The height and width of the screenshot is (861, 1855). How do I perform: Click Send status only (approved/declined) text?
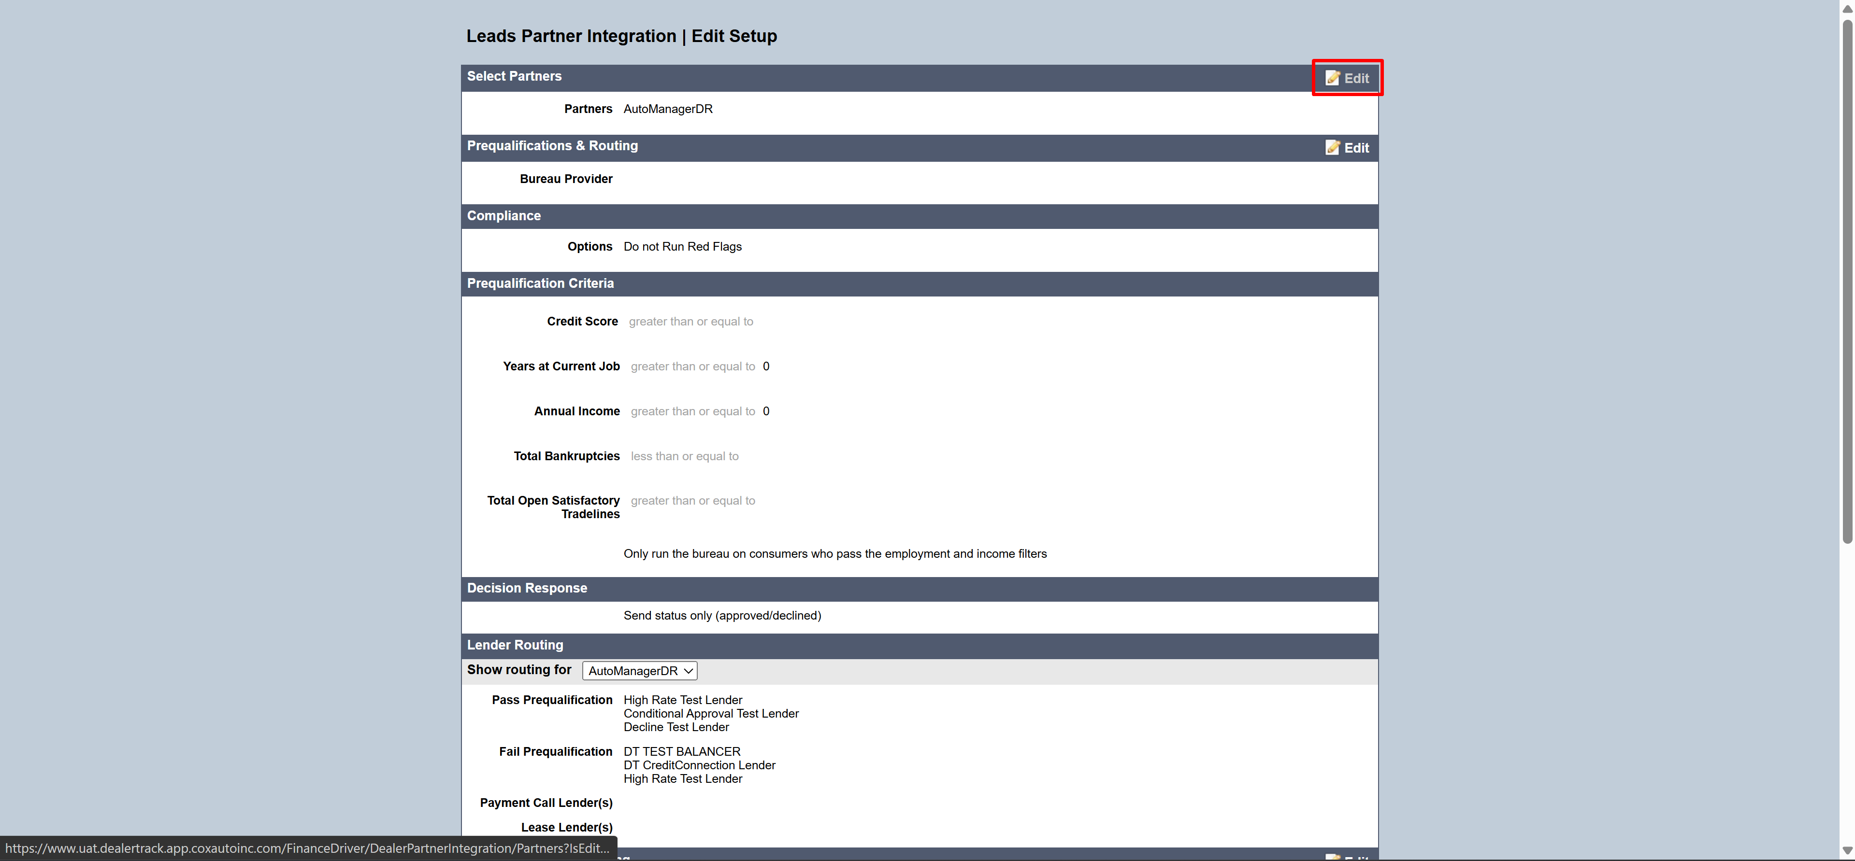[722, 616]
